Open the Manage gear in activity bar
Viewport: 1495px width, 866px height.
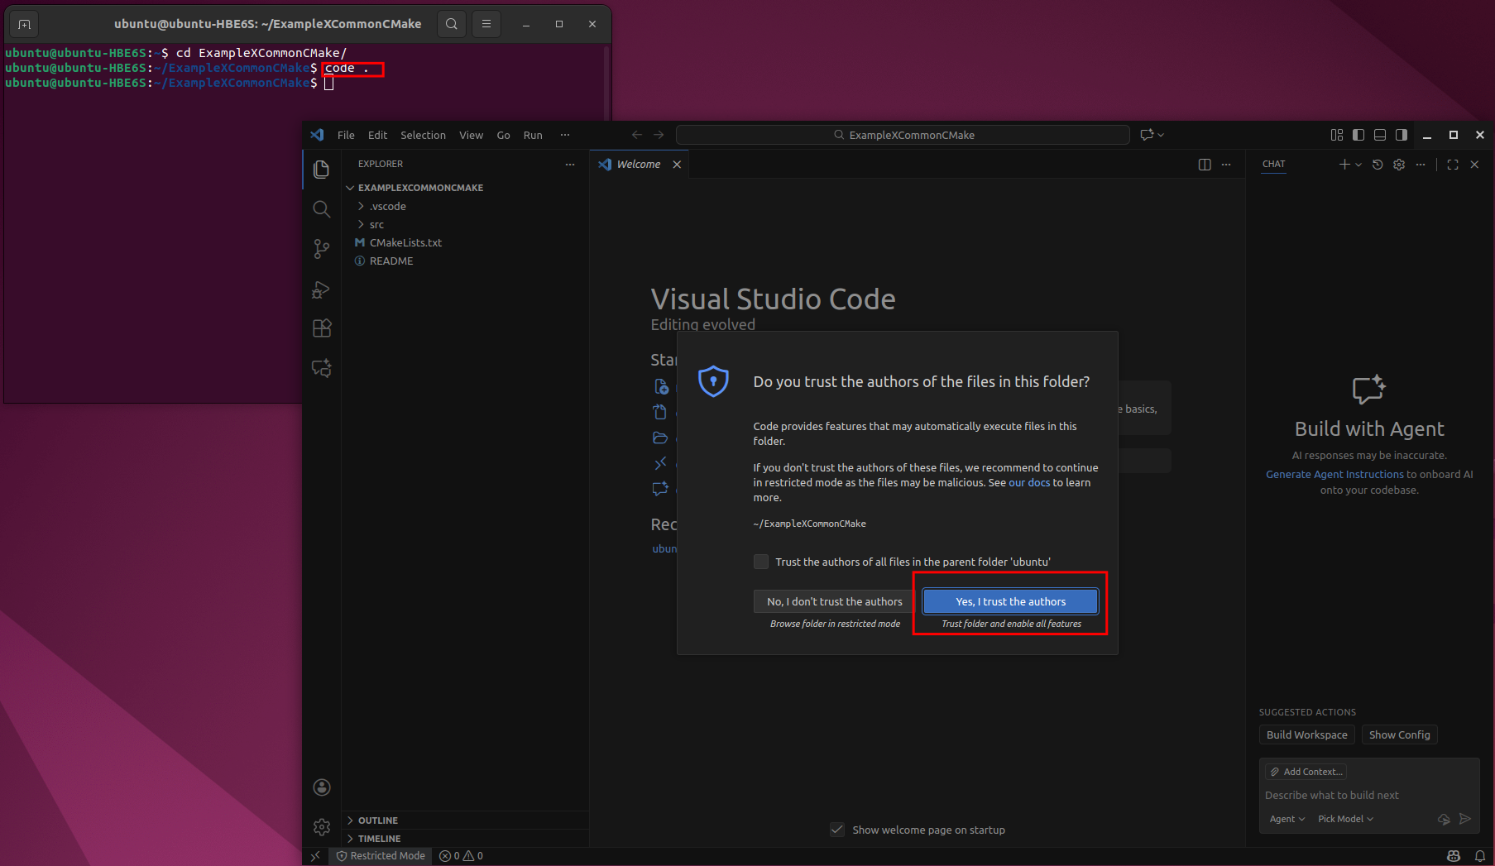[322, 827]
